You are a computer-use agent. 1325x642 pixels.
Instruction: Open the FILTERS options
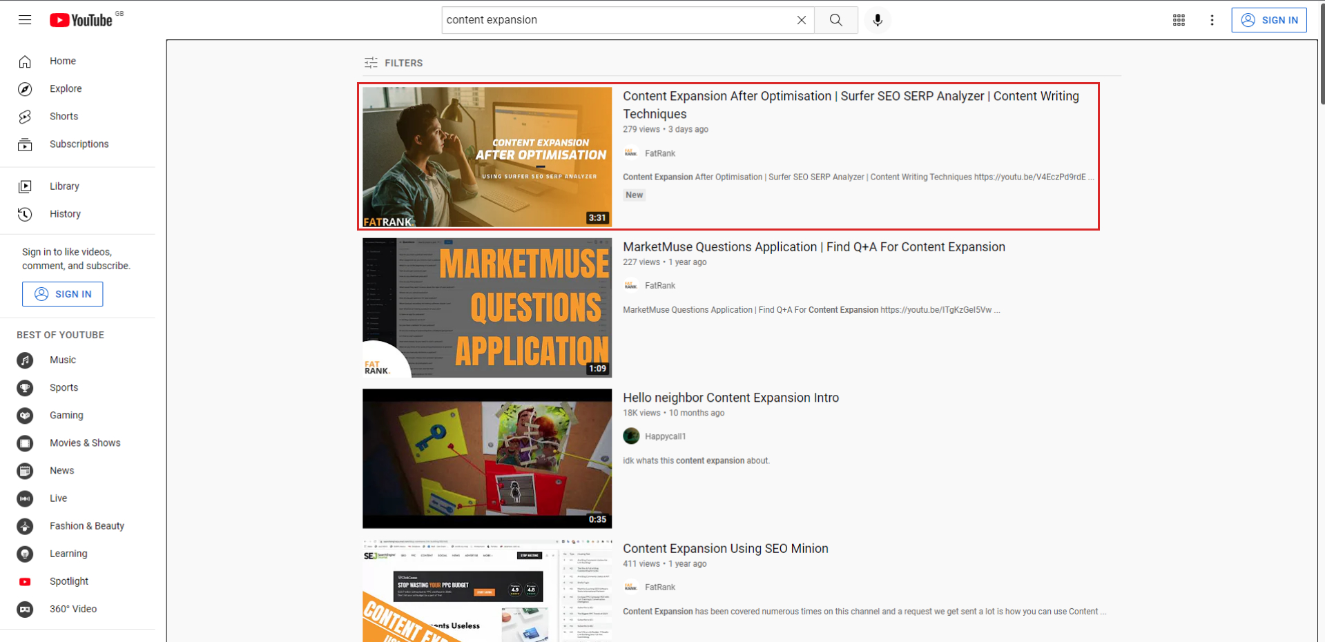click(394, 63)
